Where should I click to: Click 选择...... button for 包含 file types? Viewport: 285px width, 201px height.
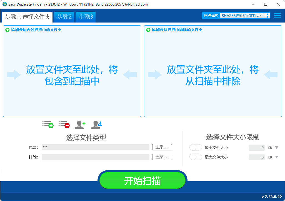162,147
